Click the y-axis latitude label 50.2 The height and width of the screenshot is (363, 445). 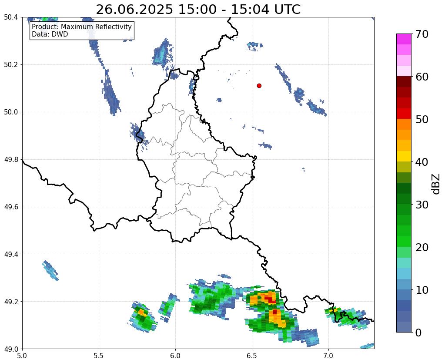coord(11,65)
